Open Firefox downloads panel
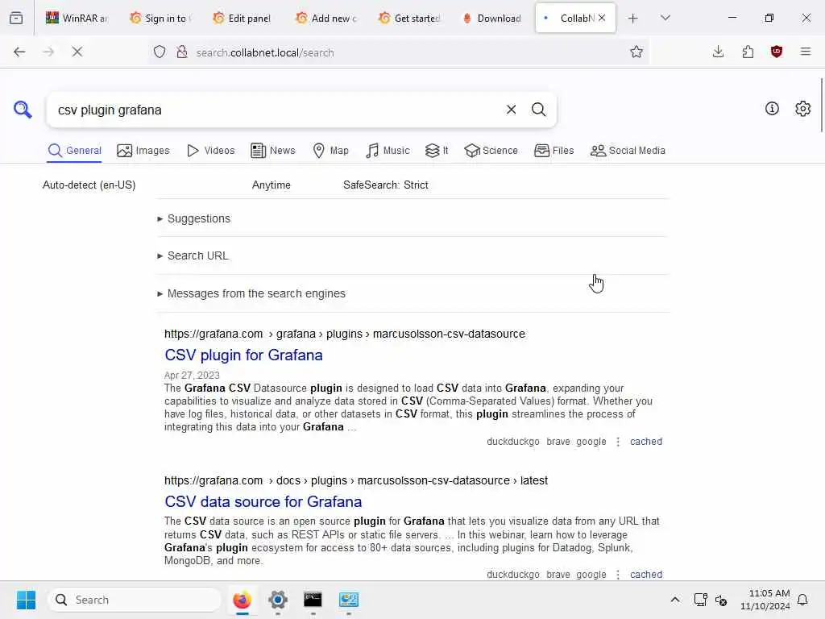 coord(718,52)
